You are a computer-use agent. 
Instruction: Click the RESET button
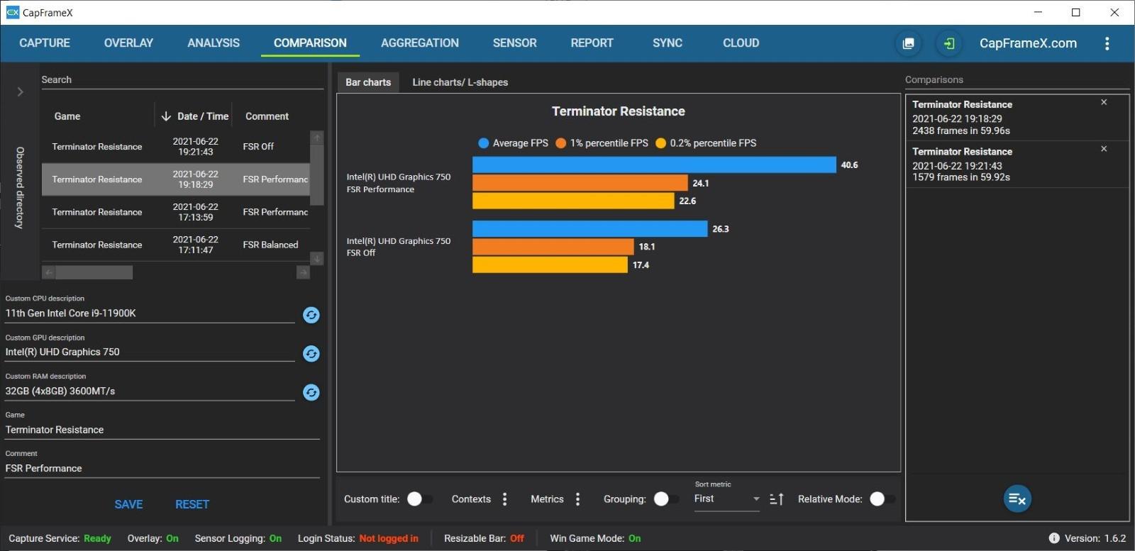point(192,504)
